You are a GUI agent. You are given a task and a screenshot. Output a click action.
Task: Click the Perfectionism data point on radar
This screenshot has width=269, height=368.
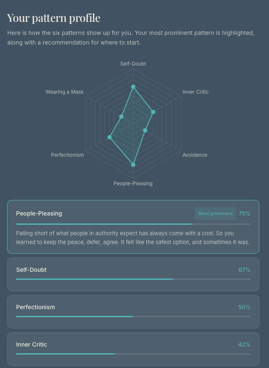(109, 137)
